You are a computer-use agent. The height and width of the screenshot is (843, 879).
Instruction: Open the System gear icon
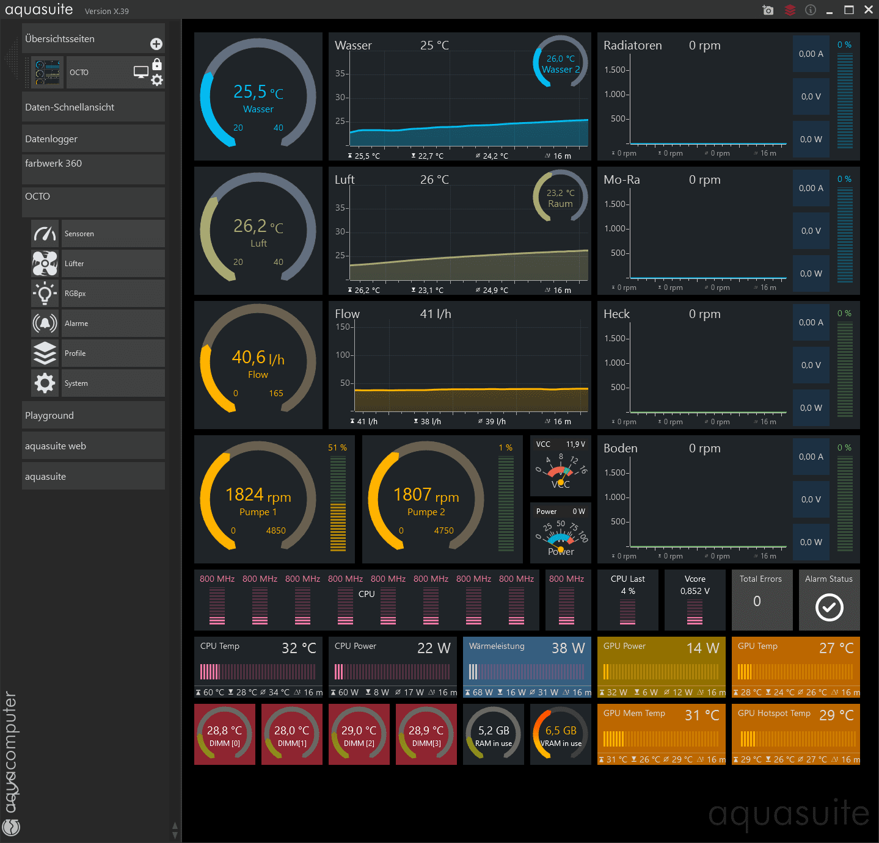coord(45,383)
